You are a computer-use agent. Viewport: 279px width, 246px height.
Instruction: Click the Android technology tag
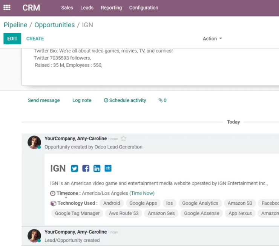click(112, 203)
